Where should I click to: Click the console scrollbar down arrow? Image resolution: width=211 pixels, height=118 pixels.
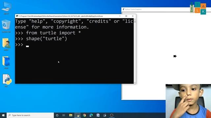(135, 83)
